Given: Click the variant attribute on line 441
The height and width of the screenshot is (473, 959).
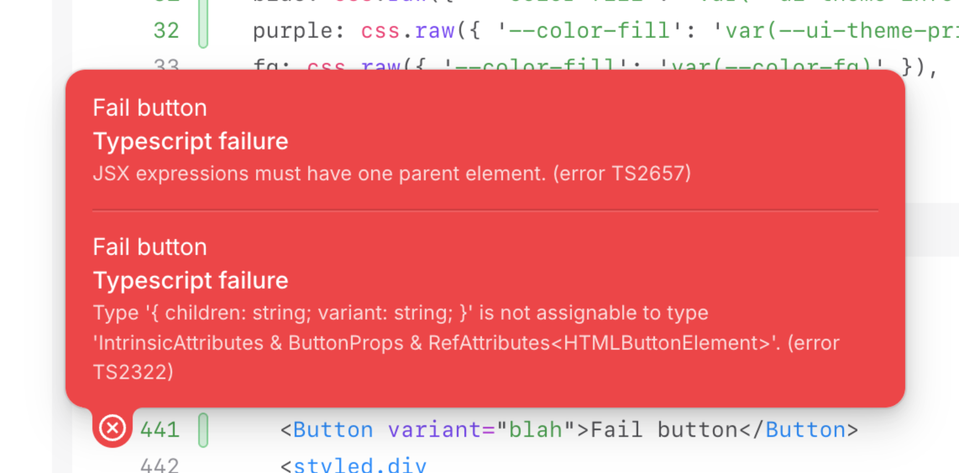Looking at the screenshot, I should point(435,430).
